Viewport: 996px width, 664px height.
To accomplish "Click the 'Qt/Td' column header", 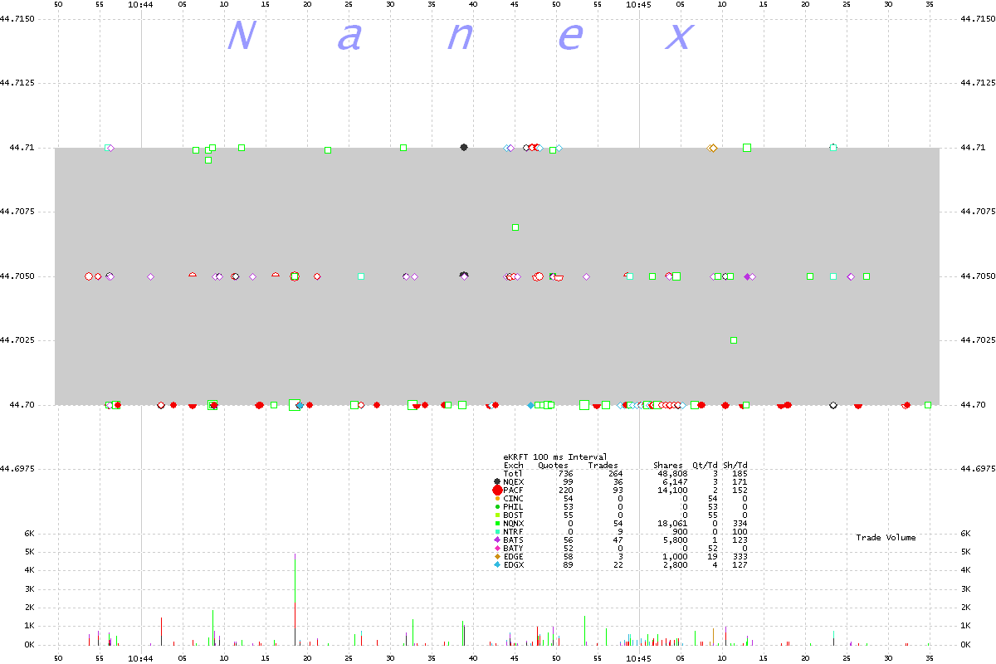I will click(x=705, y=465).
